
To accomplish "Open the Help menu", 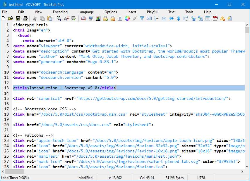I will pos(208,12).
